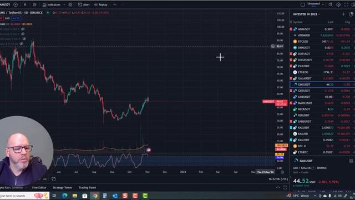Open chart settings gear icon

(x=338, y=4)
